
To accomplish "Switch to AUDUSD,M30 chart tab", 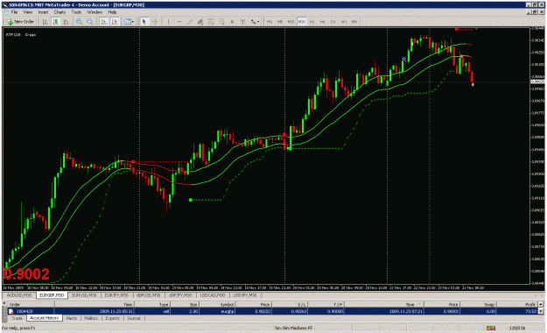I will click(x=19, y=295).
